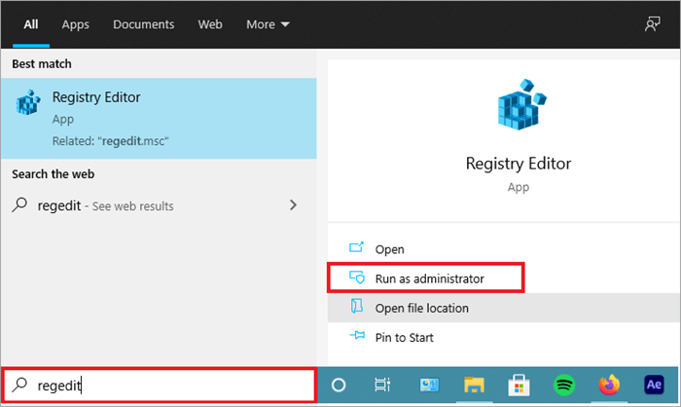Switch to the All search tab
Viewport: 681px width, 407px height.
click(31, 24)
